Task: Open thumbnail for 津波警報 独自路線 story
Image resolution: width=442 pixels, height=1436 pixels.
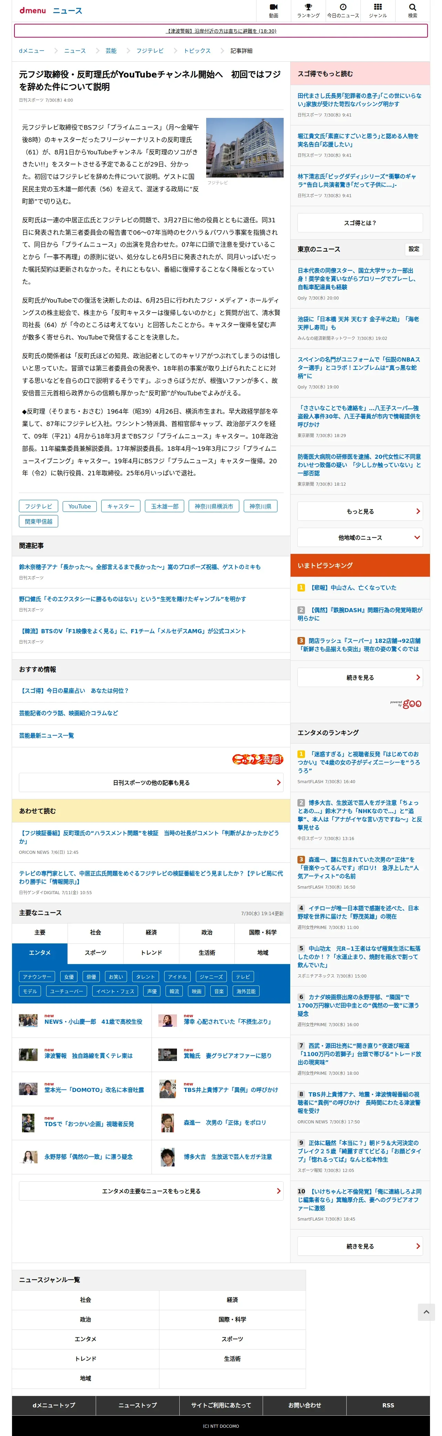Action: coord(28,1055)
